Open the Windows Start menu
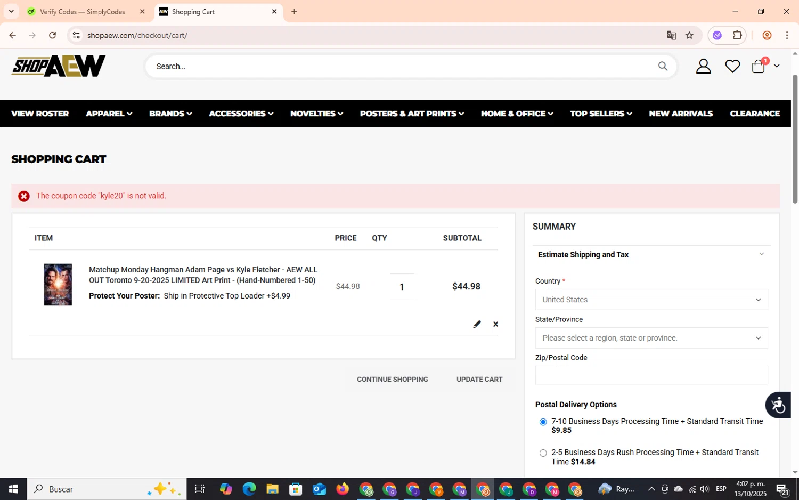The image size is (799, 500). click(x=13, y=489)
